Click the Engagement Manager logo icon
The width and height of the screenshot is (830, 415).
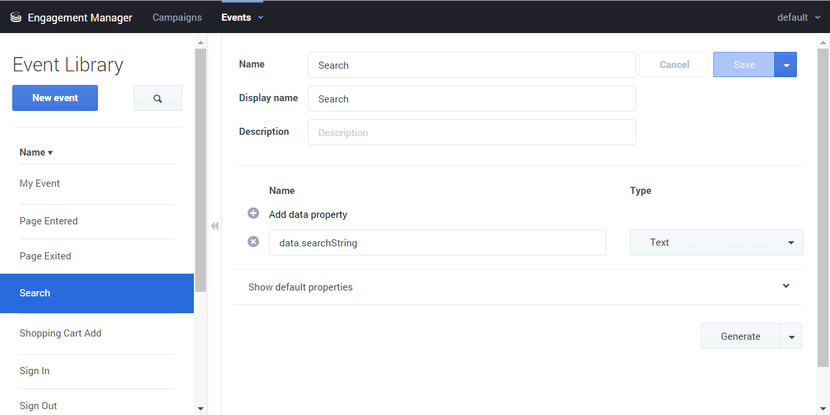tap(16, 18)
